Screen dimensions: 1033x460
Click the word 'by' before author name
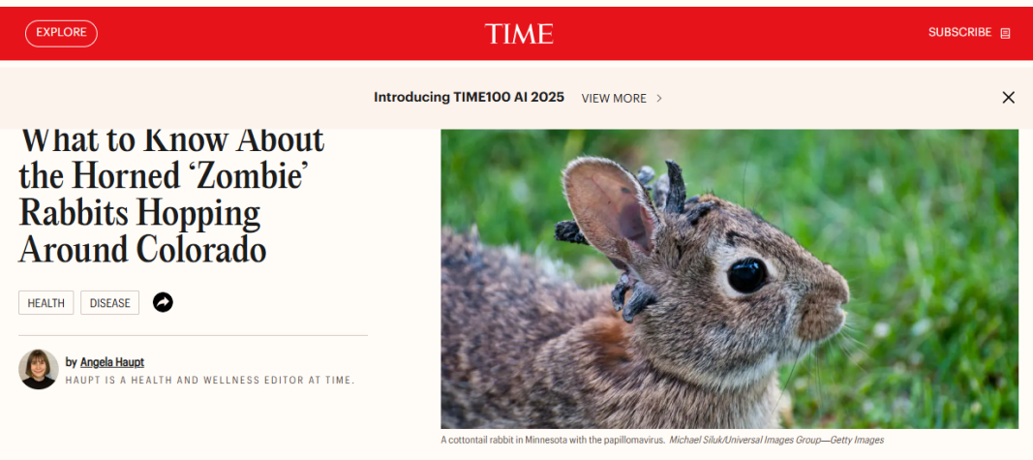click(71, 362)
